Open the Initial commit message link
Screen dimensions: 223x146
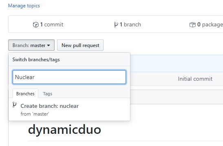[x=195, y=79]
